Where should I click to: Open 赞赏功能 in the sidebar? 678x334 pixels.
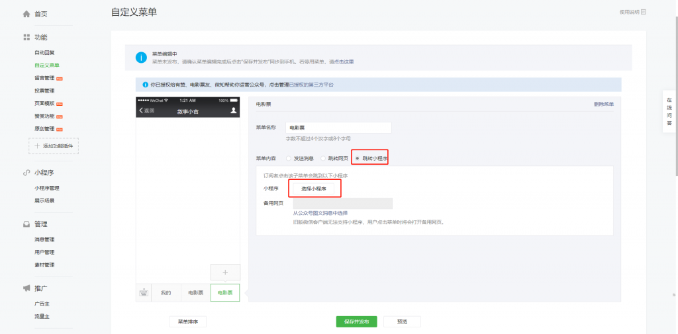tap(44, 116)
